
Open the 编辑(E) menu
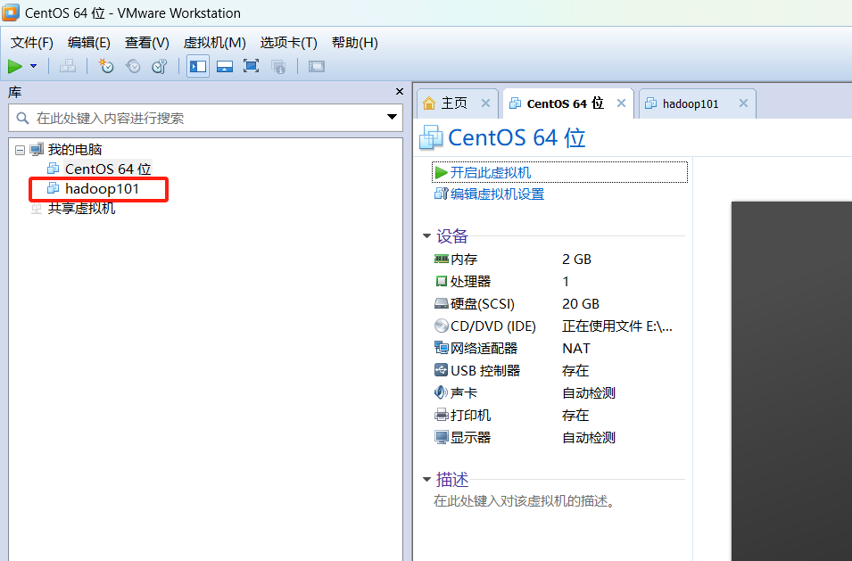[x=89, y=42]
